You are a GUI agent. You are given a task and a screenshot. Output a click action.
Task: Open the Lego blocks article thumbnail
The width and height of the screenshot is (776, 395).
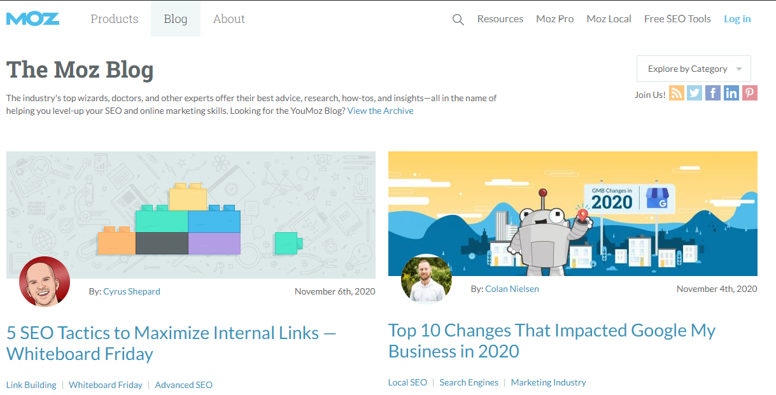[x=191, y=214]
